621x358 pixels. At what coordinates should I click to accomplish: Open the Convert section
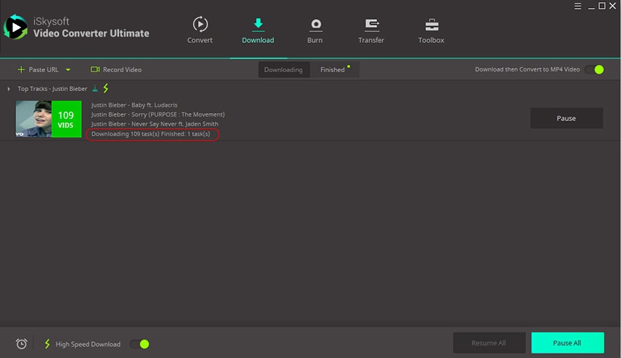pos(199,30)
